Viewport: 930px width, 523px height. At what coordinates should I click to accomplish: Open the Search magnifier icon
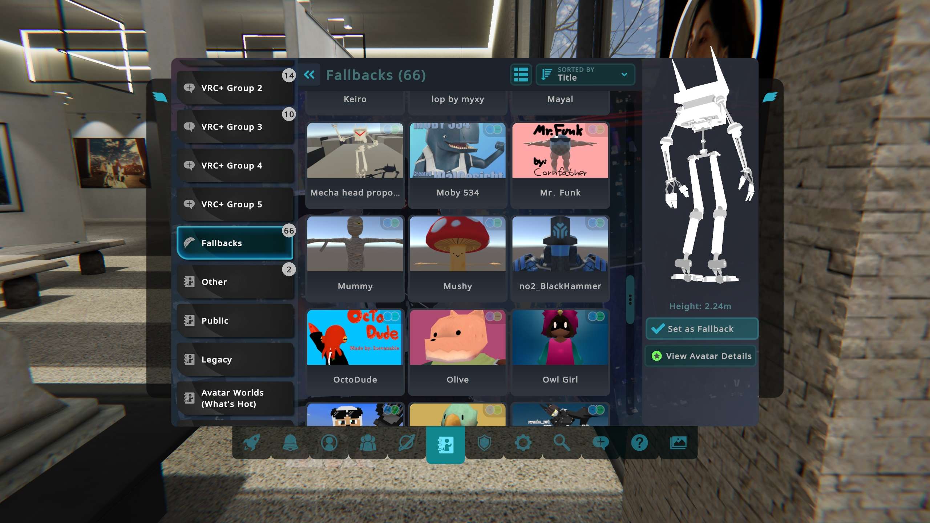562,443
